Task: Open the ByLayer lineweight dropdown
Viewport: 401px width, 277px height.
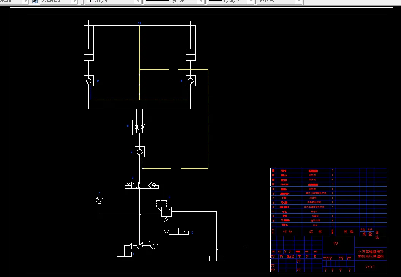Action: (230, 1)
